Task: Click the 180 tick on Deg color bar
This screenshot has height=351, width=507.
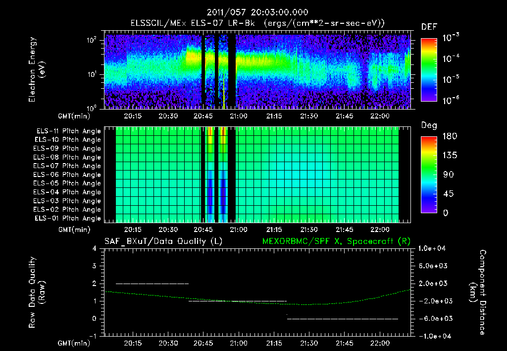Action: point(450,136)
